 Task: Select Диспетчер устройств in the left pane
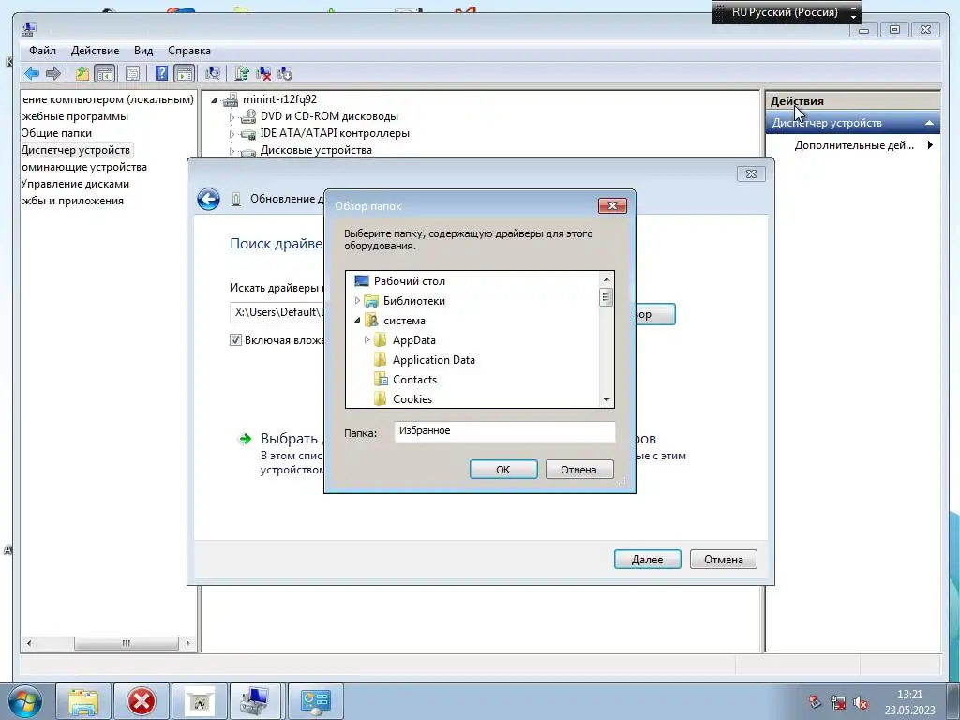(75, 150)
